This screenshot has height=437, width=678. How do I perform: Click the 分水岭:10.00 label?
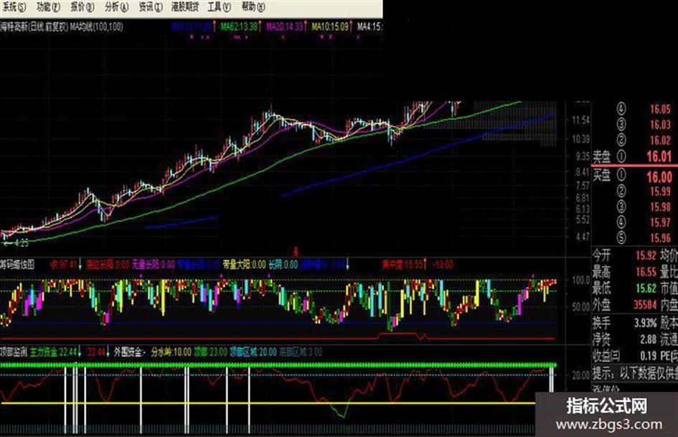(171, 352)
